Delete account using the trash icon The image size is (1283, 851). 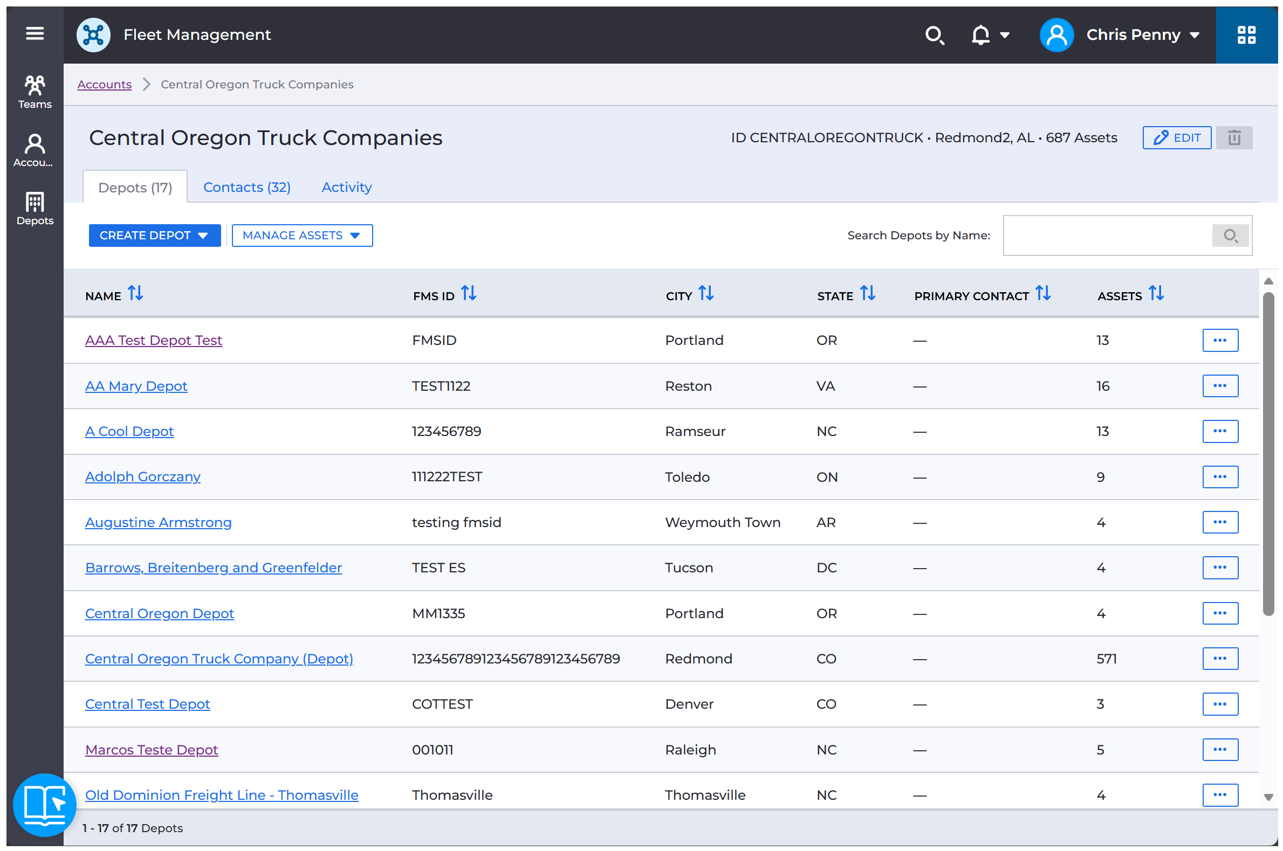1233,138
